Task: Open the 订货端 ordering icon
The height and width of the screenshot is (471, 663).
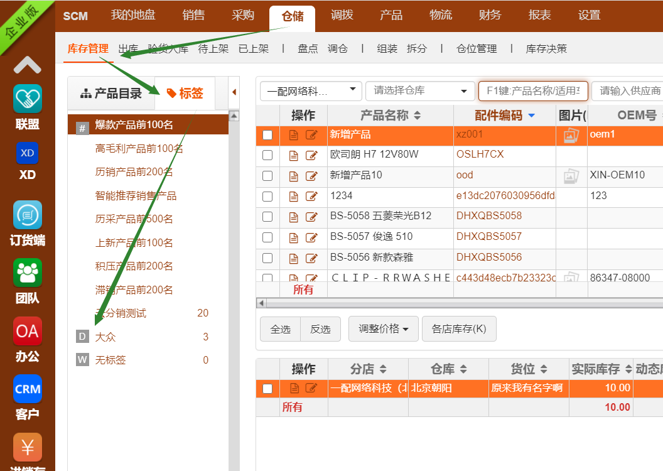Action: coord(28,215)
